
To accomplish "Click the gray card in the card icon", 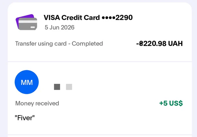I will coord(28,24).
